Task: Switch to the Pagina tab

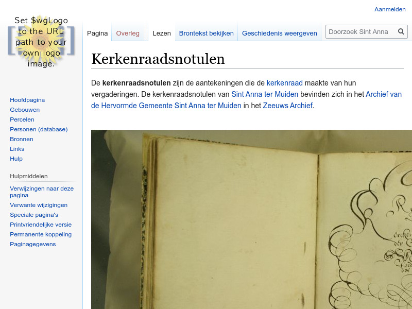Action: 97,33
